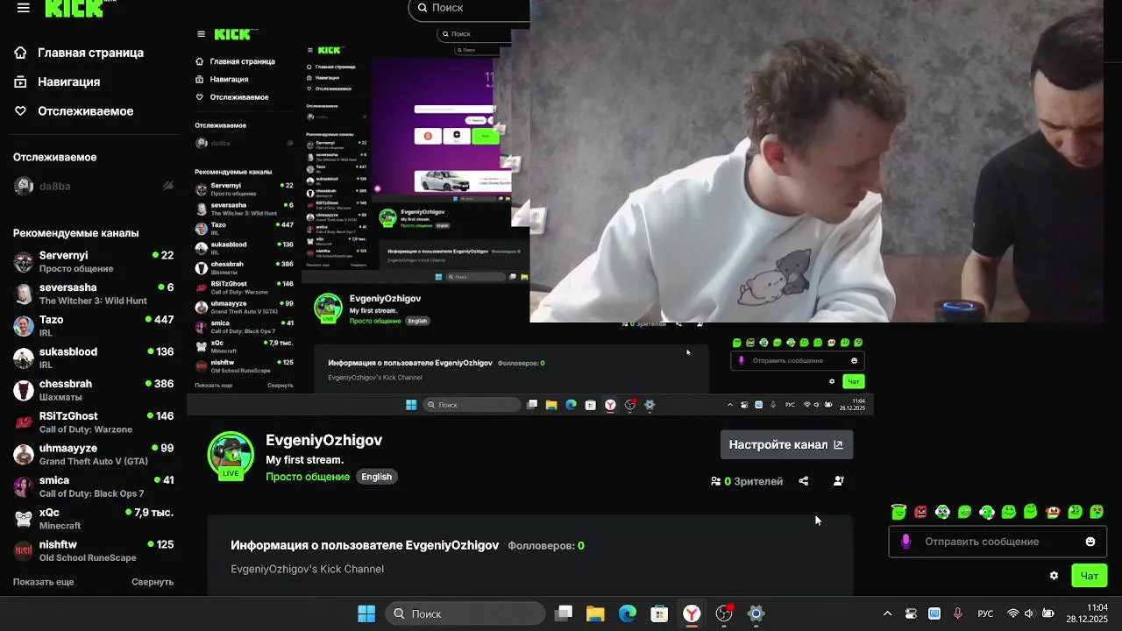Select the sukasblood avatar in the main sidebar
The width and height of the screenshot is (1122, 631).
24,358
